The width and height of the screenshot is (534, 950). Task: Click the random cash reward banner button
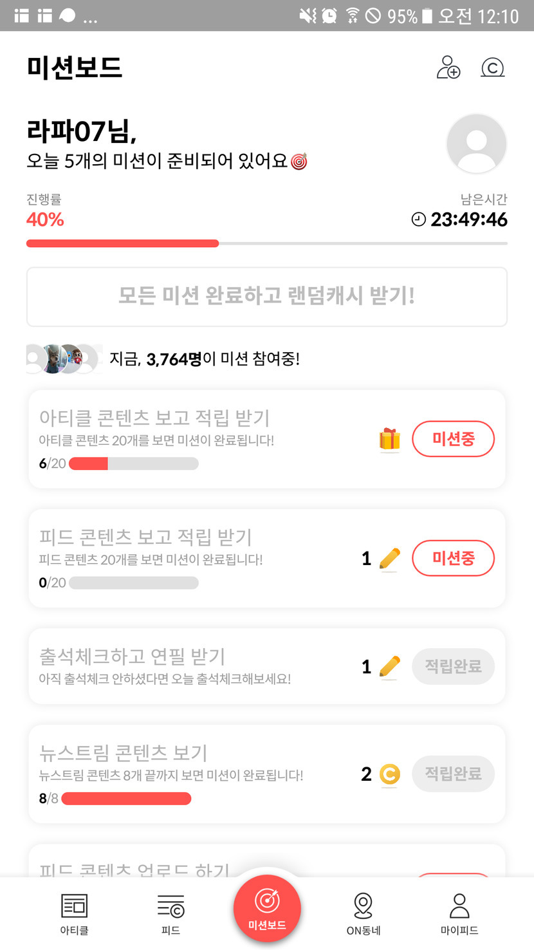coord(267,297)
